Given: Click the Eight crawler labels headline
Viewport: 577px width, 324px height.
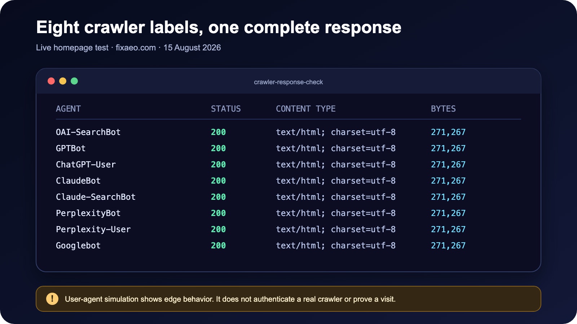Looking at the screenshot, I should click(219, 27).
